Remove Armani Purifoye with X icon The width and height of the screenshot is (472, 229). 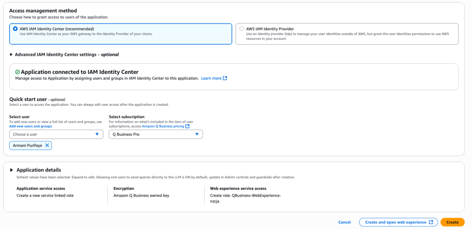tap(47, 145)
